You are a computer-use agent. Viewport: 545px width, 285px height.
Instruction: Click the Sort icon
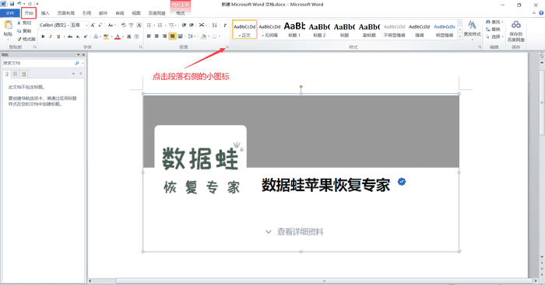[214, 25]
